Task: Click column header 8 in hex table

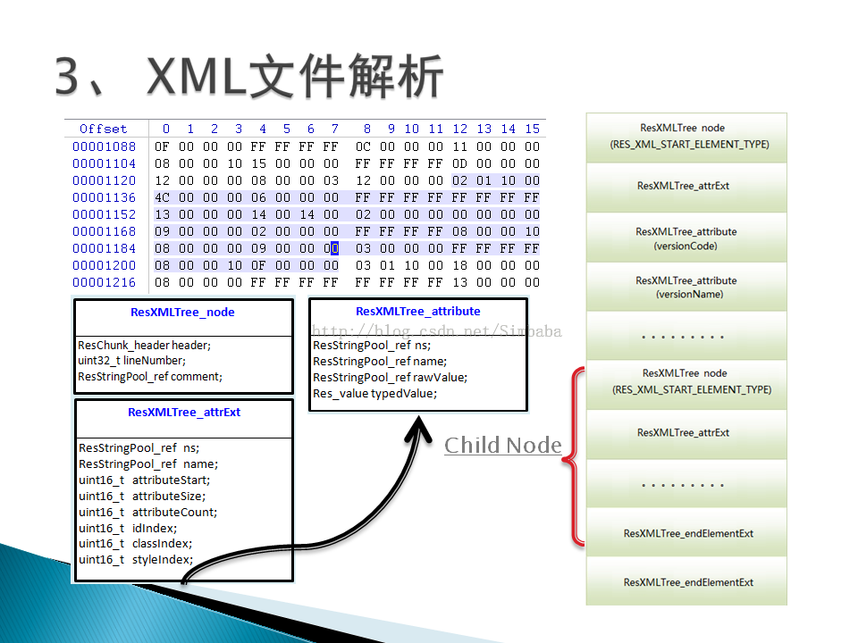Action: click(367, 129)
